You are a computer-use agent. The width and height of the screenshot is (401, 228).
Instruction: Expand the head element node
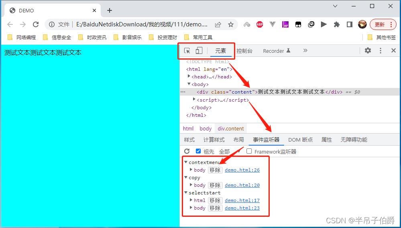[x=189, y=76]
